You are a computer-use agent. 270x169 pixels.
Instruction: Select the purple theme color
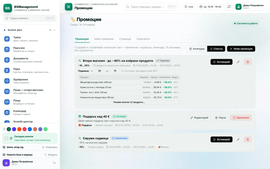pos(14,129)
